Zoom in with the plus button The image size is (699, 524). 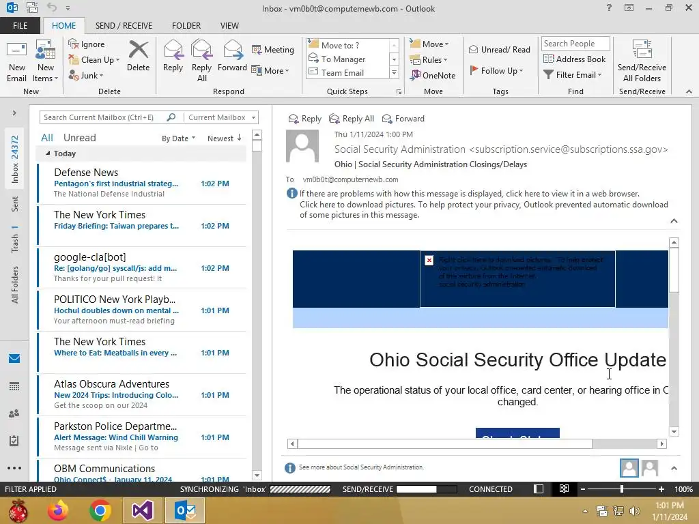click(661, 489)
